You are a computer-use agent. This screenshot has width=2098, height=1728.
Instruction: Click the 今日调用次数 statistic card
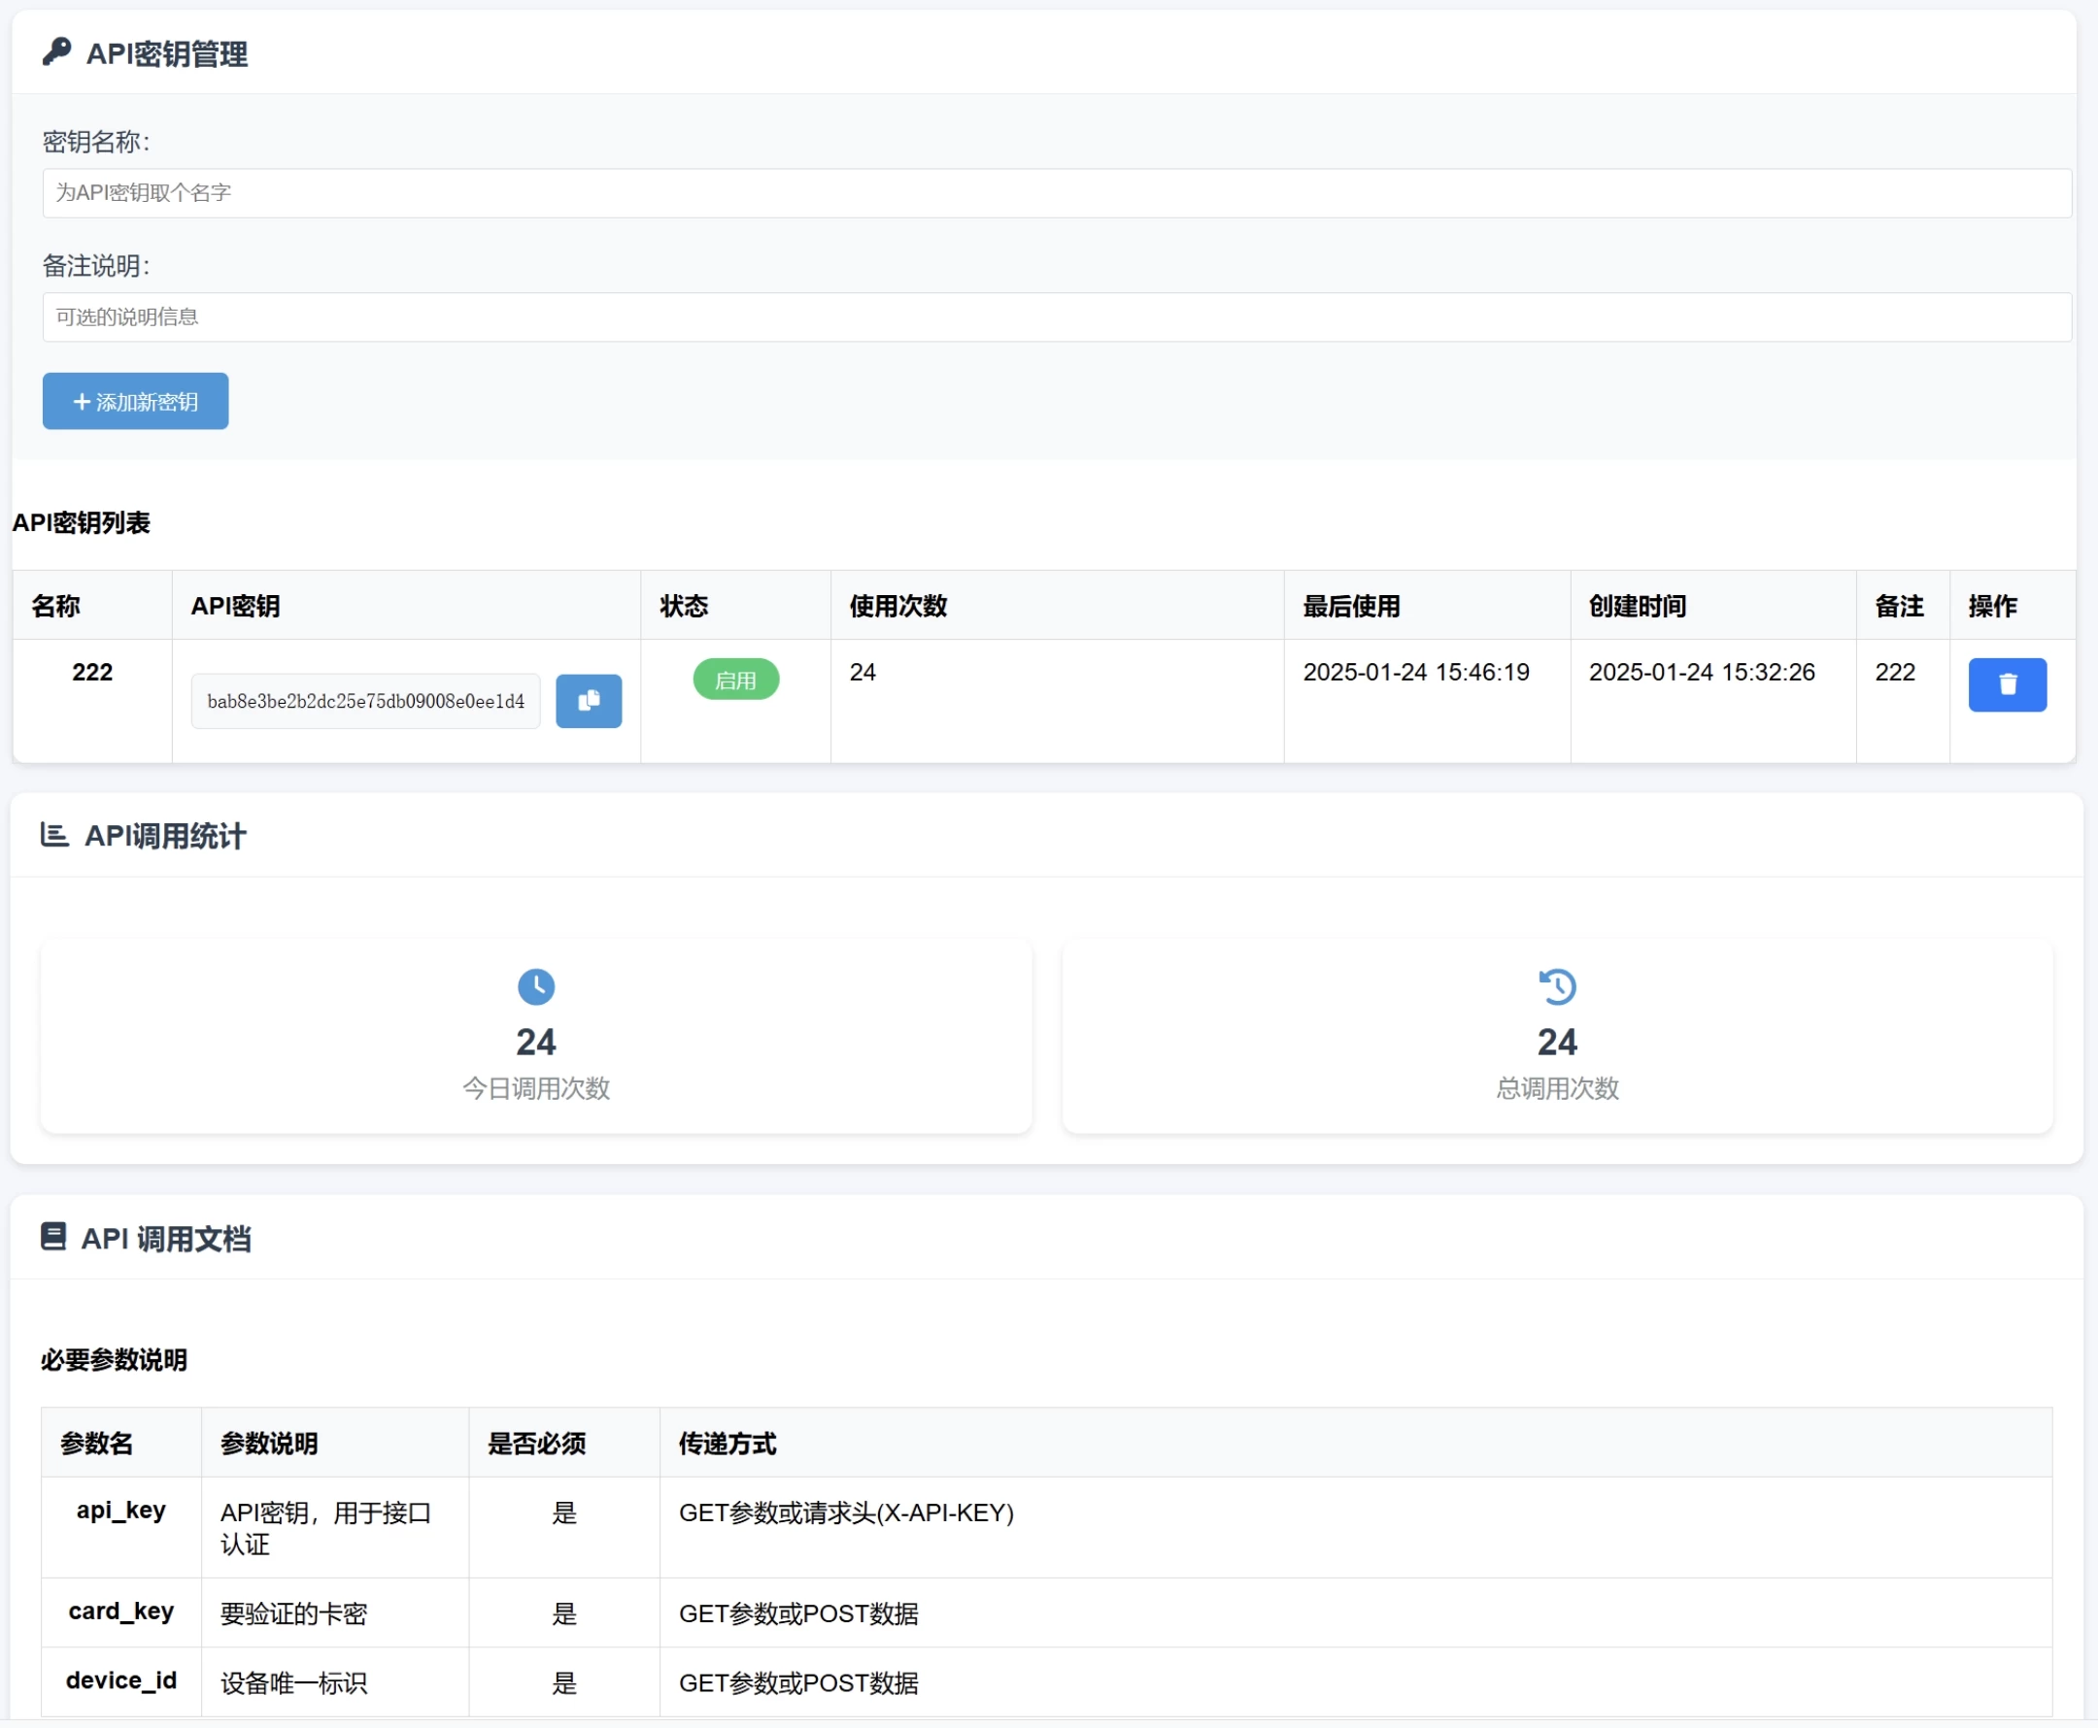click(537, 1036)
